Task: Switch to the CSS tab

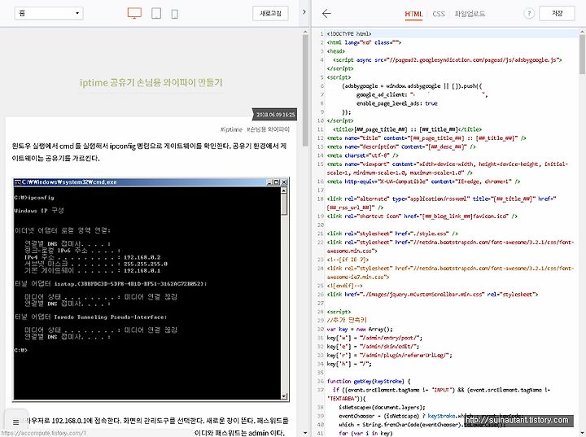Action: [439, 14]
